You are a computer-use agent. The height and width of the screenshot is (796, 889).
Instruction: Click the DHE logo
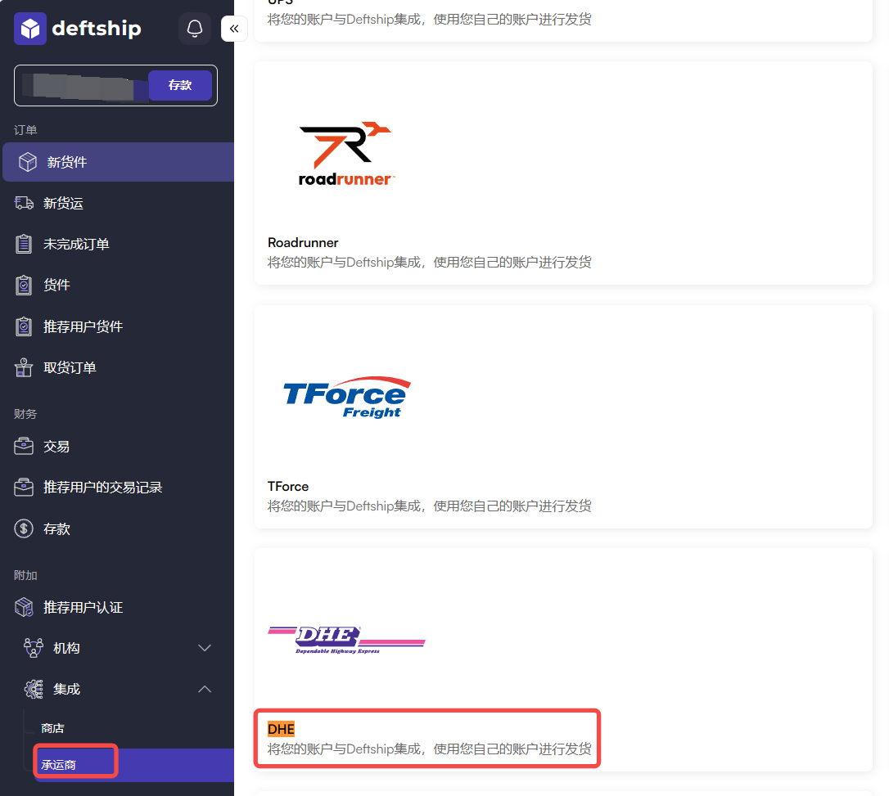pos(346,641)
